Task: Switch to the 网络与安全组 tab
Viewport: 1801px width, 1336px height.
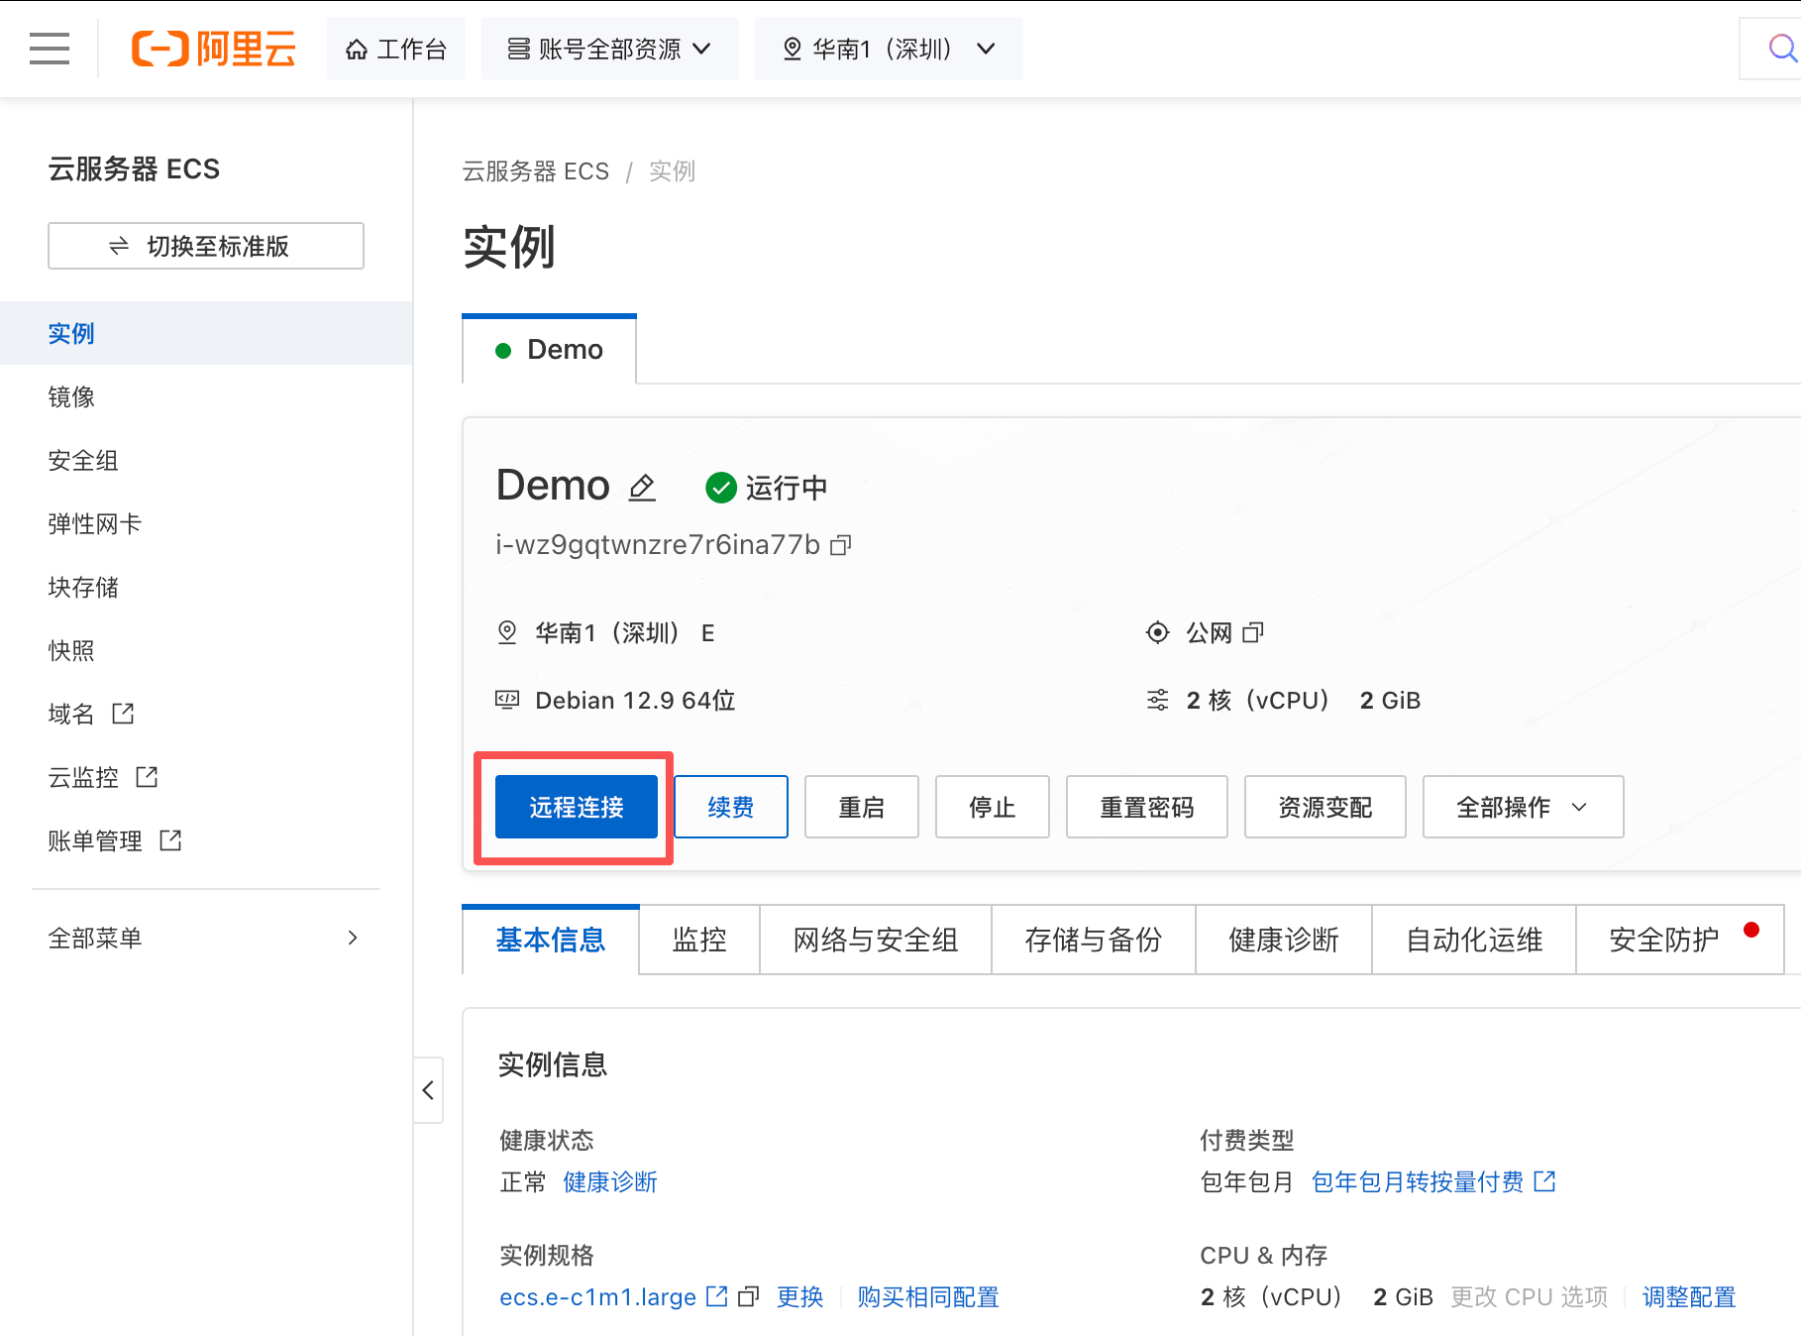Action: (x=876, y=940)
